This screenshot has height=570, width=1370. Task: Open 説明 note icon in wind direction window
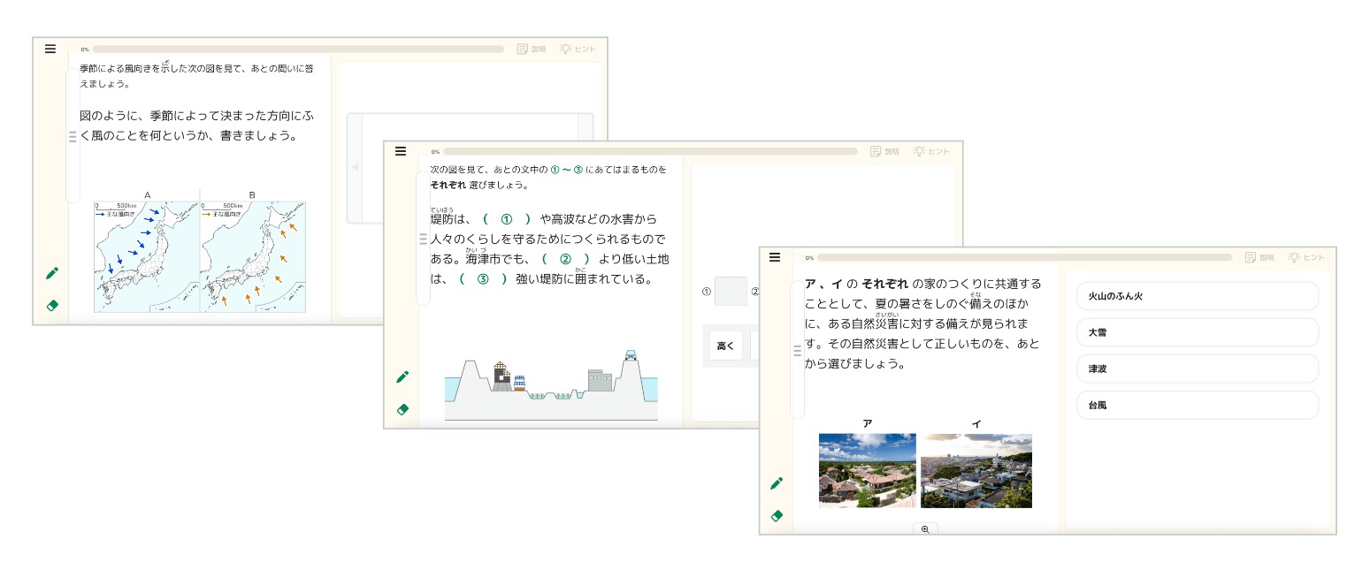tap(532, 49)
